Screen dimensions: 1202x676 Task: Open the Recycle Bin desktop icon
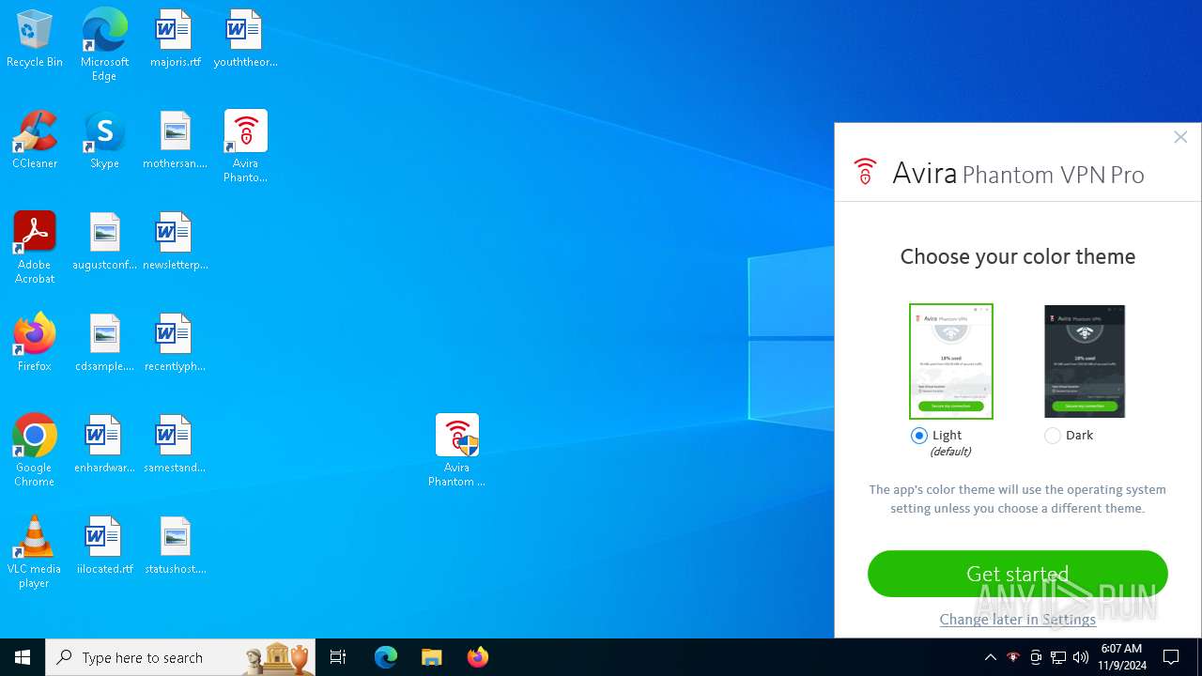(35, 39)
